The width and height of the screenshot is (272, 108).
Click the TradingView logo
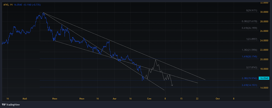point(11,105)
